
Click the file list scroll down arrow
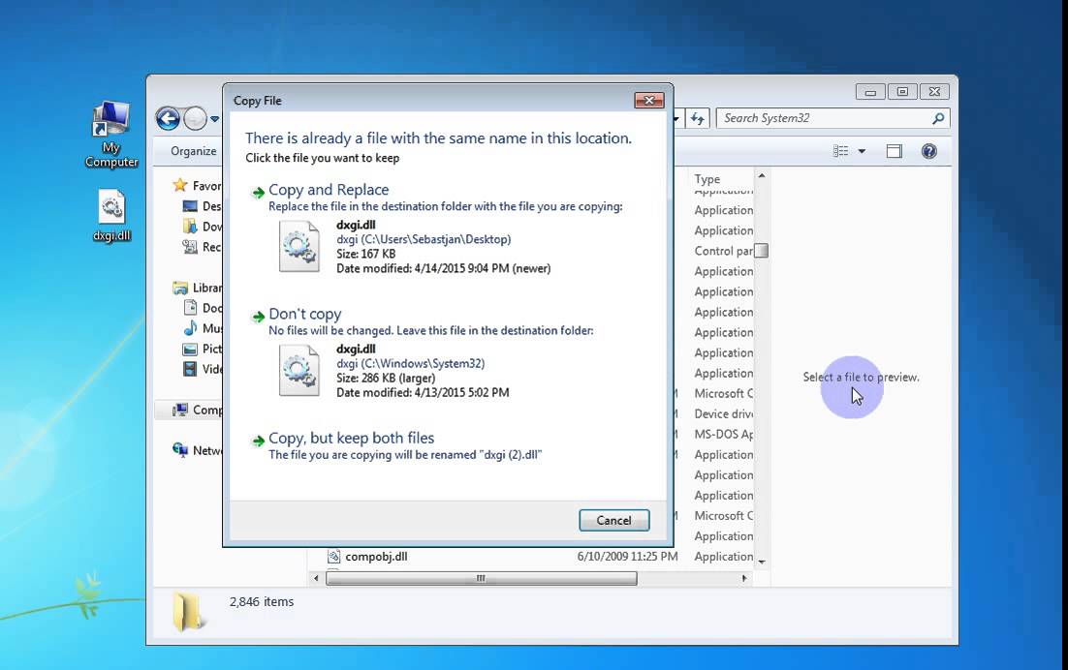(x=762, y=562)
